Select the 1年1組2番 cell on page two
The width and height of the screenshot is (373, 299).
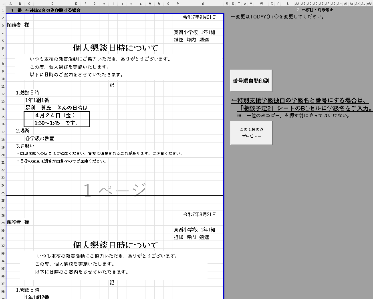pyautogui.click(x=37, y=297)
